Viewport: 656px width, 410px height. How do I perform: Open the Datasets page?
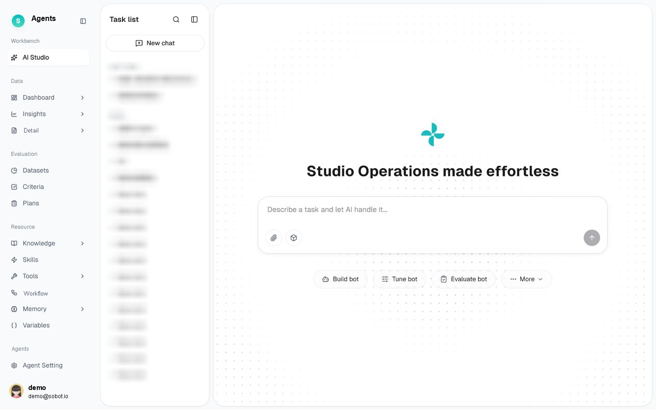pos(48,170)
